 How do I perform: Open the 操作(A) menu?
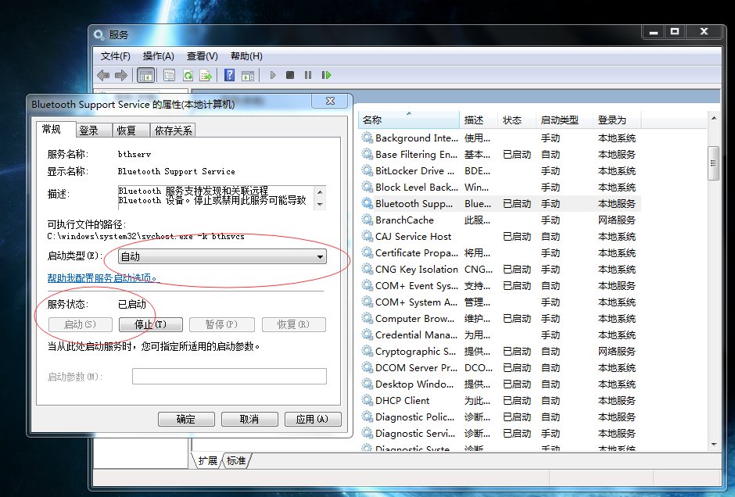(x=158, y=56)
